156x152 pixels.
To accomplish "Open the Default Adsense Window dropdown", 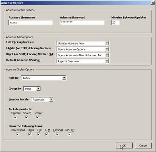I will [82, 61].
